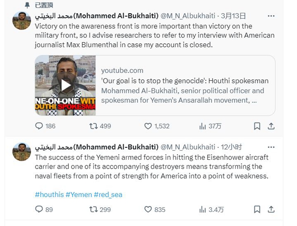Open more options for the Eisenhower tweet

pyautogui.click(x=271, y=147)
